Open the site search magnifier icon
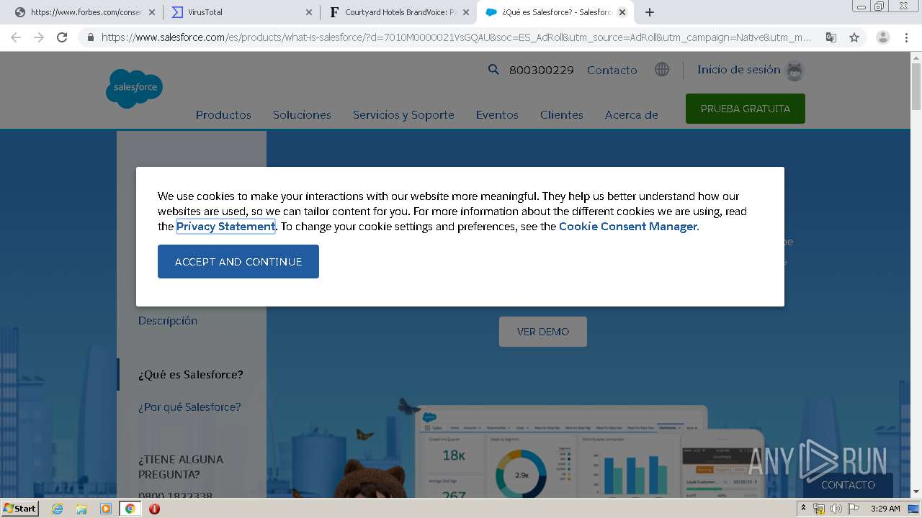The image size is (922, 518). click(493, 70)
